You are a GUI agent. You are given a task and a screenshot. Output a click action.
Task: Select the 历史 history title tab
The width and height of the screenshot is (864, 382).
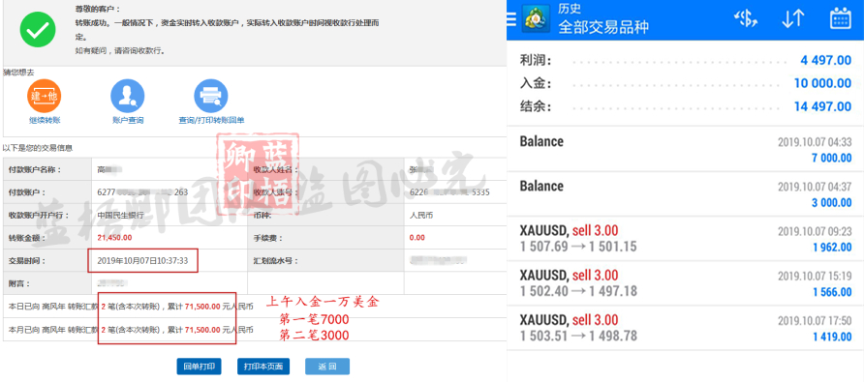(x=570, y=9)
